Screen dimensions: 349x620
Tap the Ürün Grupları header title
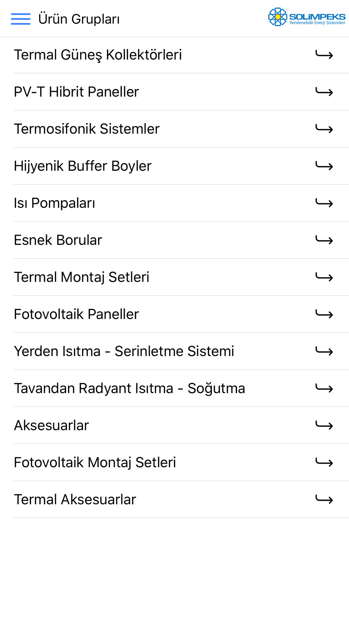[79, 19]
